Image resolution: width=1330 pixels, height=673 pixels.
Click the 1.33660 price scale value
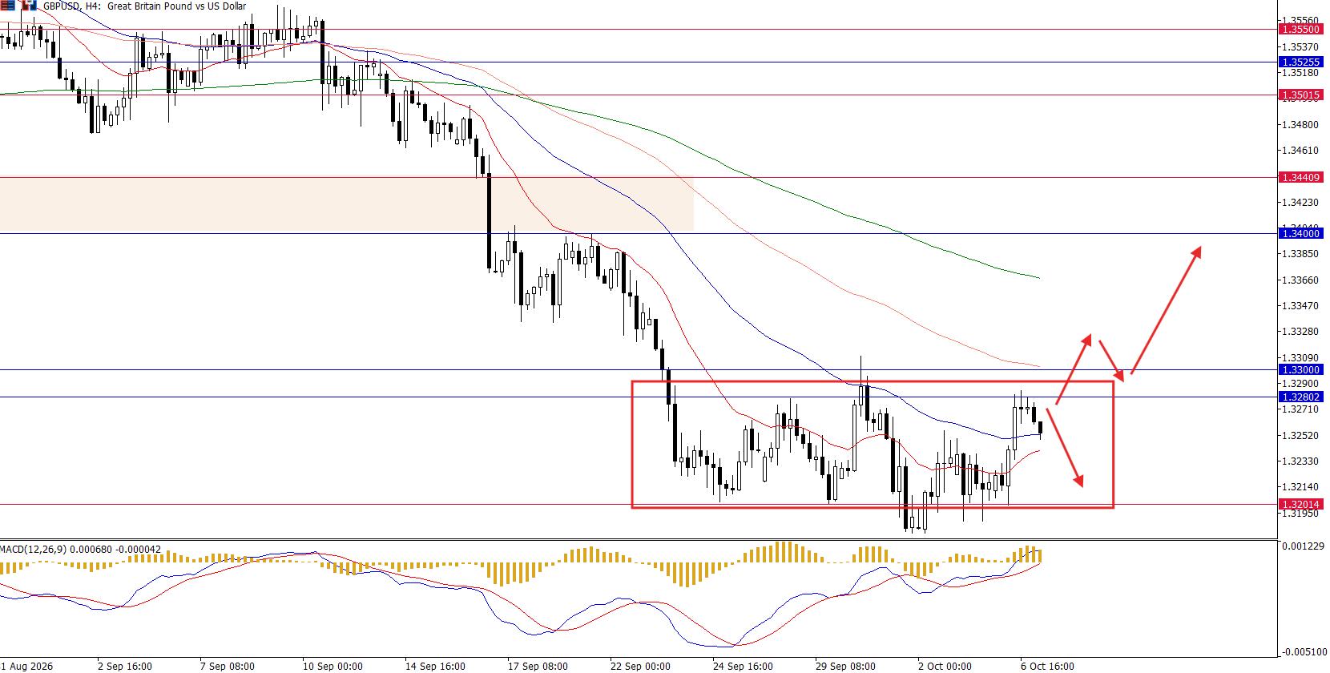(1300, 280)
